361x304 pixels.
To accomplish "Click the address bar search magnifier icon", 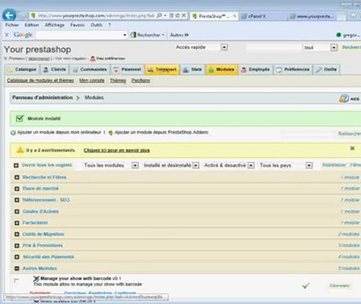I will tap(159, 16).
